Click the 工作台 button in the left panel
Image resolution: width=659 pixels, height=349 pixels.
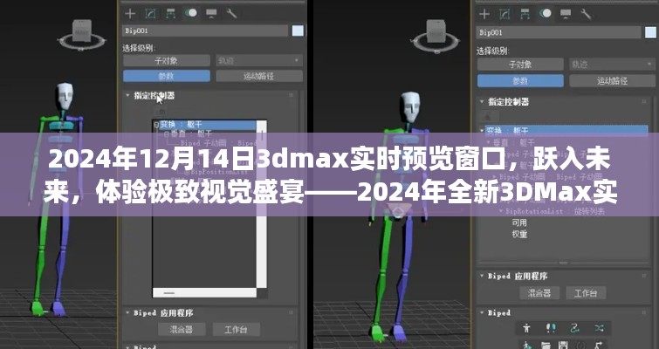[236, 329]
